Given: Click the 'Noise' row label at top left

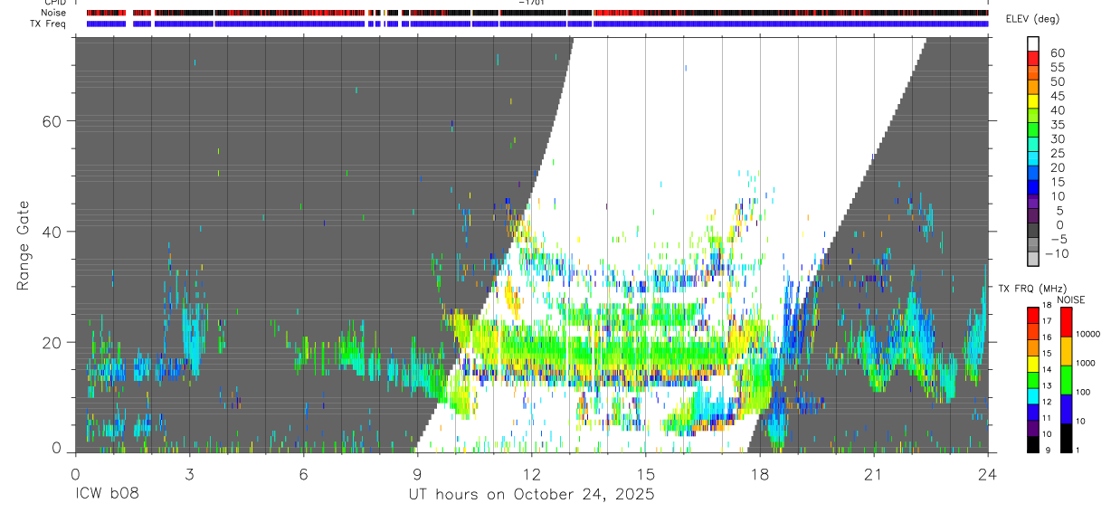Looking at the screenshot, I should pyautogui.click(x=53, y=13).
